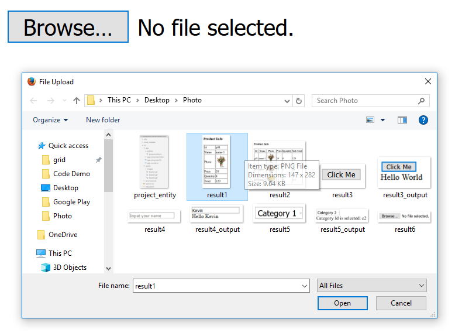This screenshot has width=455, height=336.
Task: Open the Code Demo folder
Action: (x=66, y=174)
